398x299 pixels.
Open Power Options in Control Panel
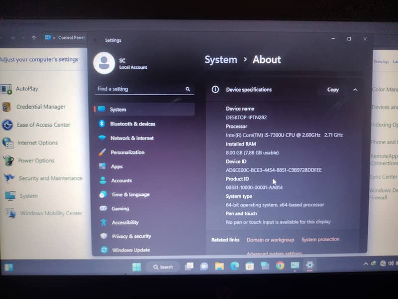click(x=29, y=160)
